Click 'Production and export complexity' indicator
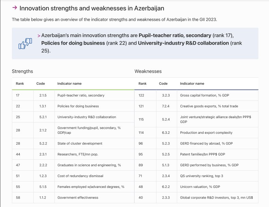 206,132
